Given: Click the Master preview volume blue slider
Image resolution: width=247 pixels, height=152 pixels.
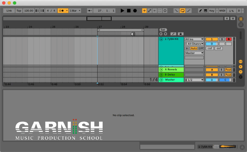Looking at the screenshot, I should pyautogui.click(x=225, y=80).
